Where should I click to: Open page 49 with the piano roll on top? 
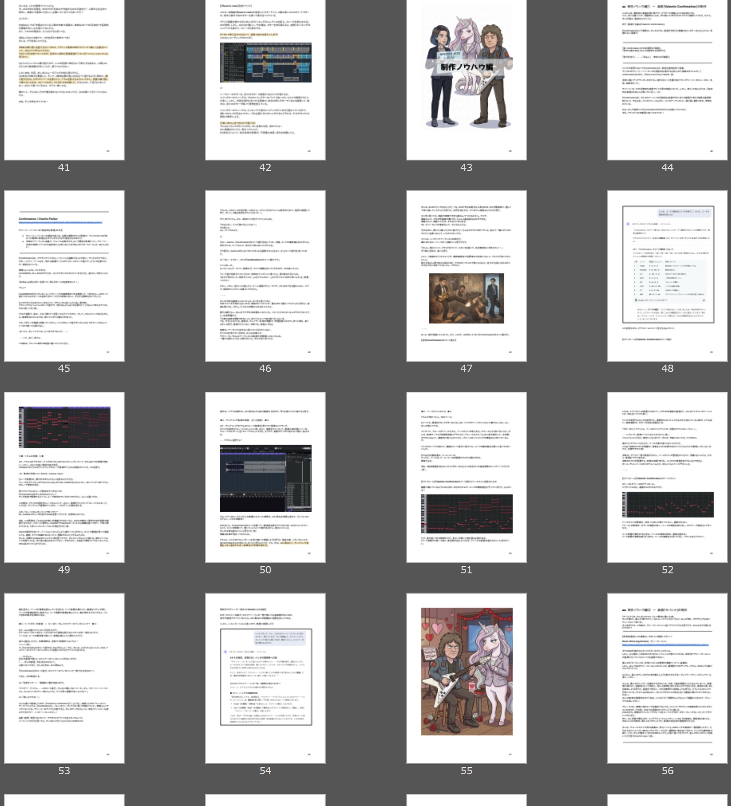click(64, 477)
